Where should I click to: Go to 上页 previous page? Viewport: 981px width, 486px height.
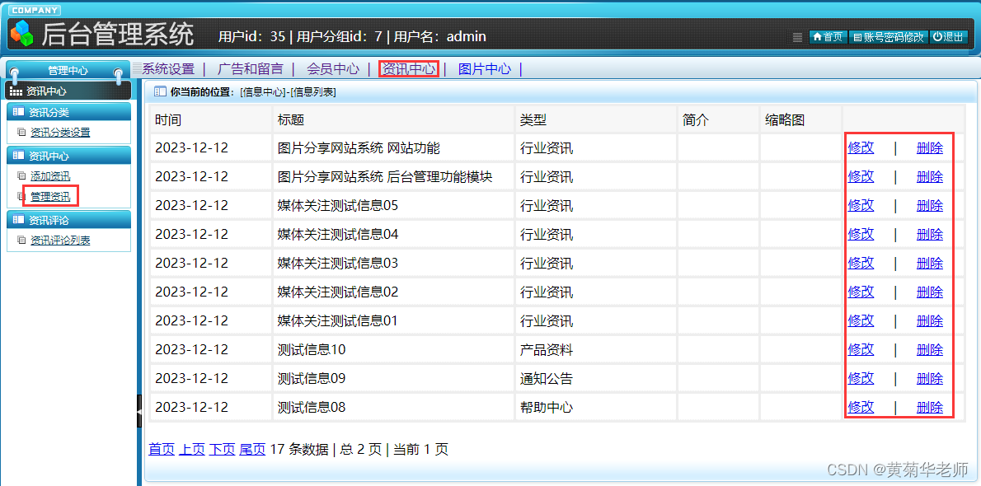191,449
